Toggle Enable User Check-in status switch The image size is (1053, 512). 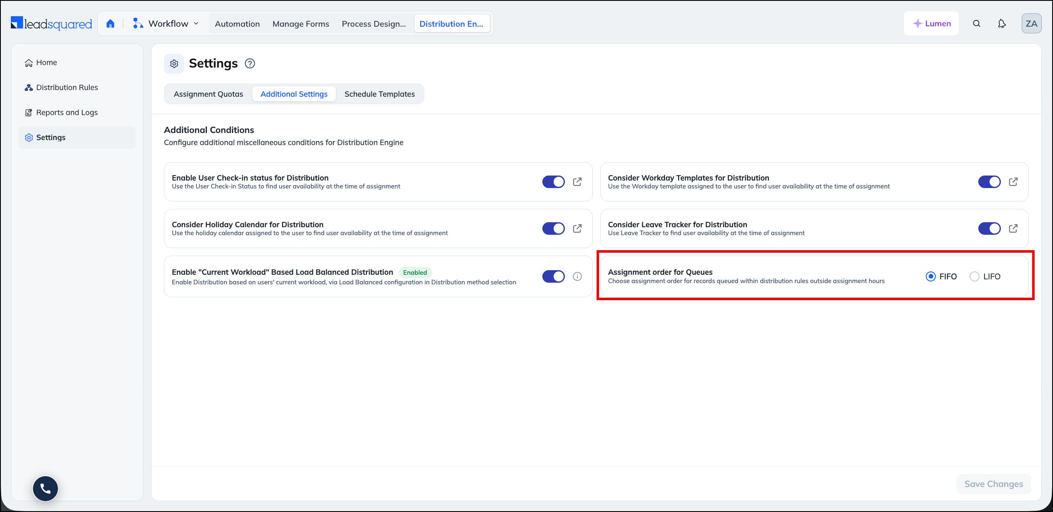(x=553, y=182)
